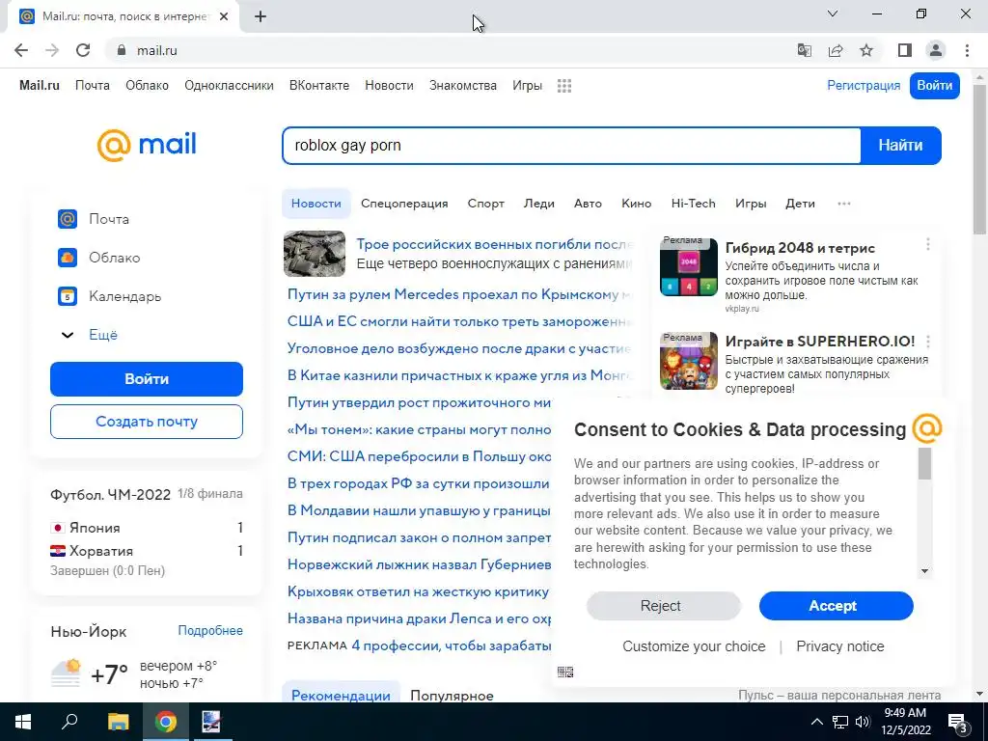Select the Спецоперация news tab

click(404, 204)
